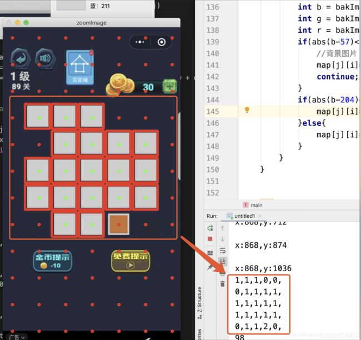The image size is (361, 340).
Task: Click the //背景图片 comment
Action: coord(337,53)
